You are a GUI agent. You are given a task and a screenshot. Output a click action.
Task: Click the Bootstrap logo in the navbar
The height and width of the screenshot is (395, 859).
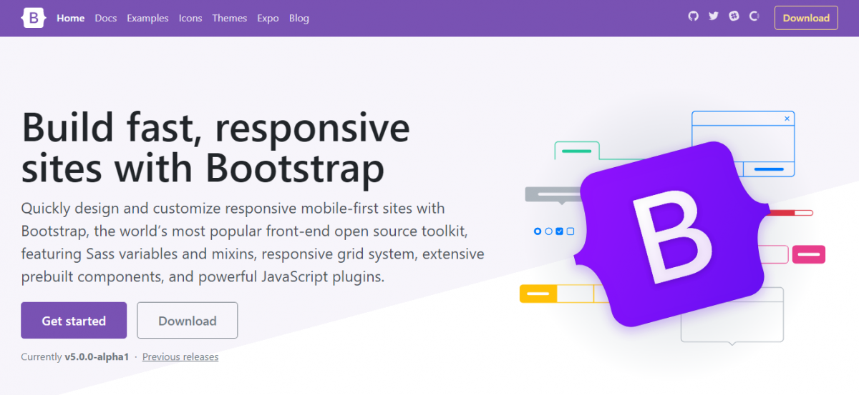[34, 18]
